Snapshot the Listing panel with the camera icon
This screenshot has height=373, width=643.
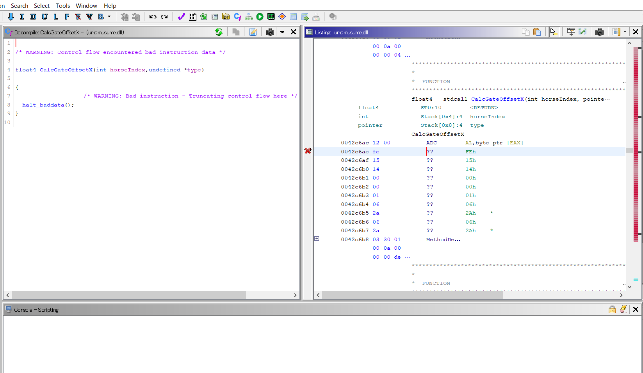coord(599,32)
